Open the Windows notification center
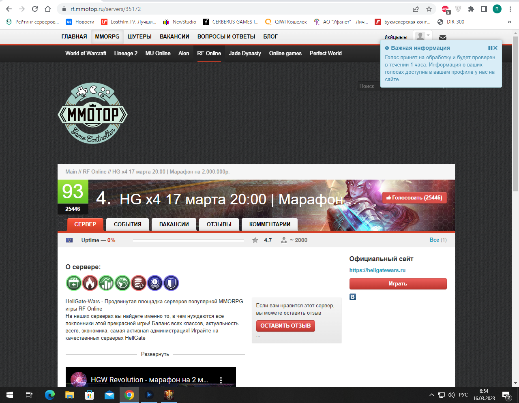Screen dimensions: 519x403 click(506, 395)
